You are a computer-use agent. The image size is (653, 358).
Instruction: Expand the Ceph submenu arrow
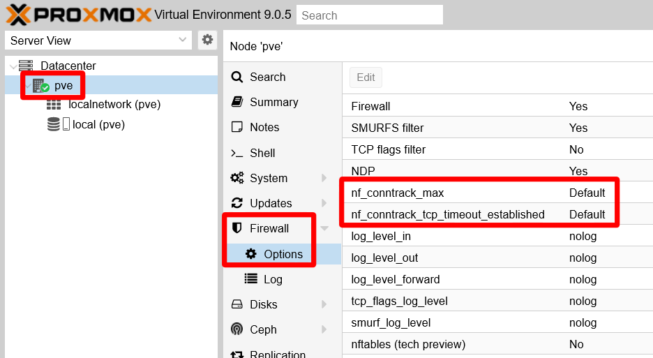point(324,329)
